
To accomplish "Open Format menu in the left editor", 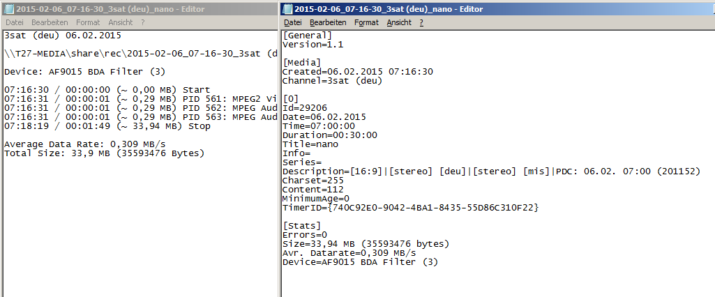I will [x=88, y=22].
